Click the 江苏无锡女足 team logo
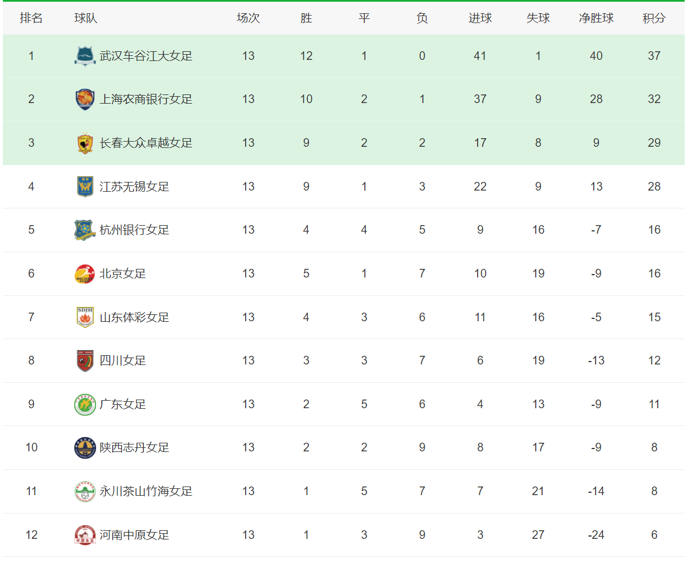687x574 pixels. tap(85, 187)
